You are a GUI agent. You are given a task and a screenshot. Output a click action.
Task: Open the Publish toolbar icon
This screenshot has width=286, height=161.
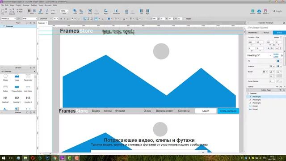click(265, 11)
